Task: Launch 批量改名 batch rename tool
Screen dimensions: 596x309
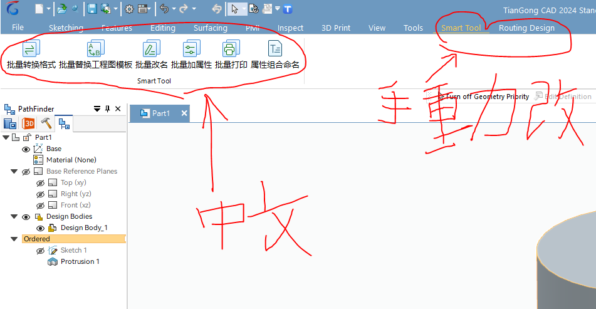Action: (x=151, y=55)
